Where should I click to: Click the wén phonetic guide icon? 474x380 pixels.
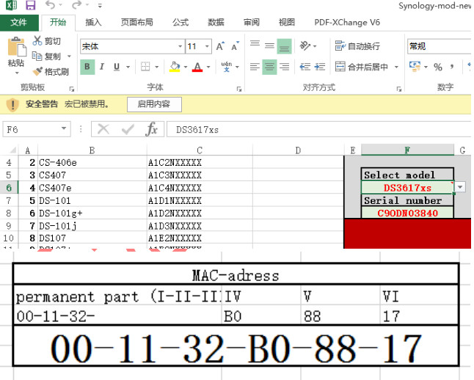coord(227,67)
